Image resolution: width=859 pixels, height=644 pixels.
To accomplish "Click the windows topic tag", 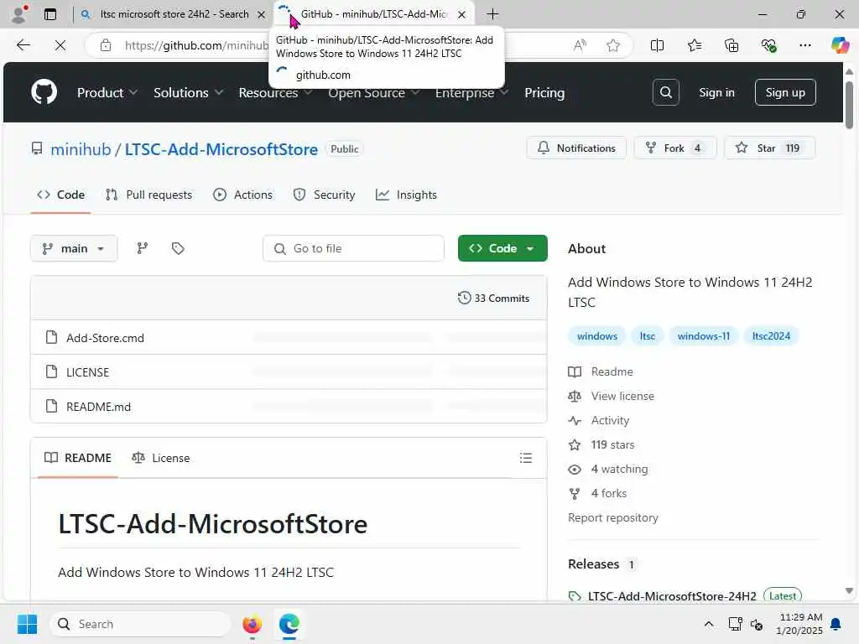I will coord(597,335).
